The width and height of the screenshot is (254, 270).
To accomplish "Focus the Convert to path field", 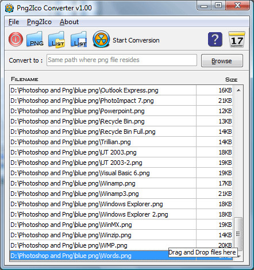I will click(122, 60).
